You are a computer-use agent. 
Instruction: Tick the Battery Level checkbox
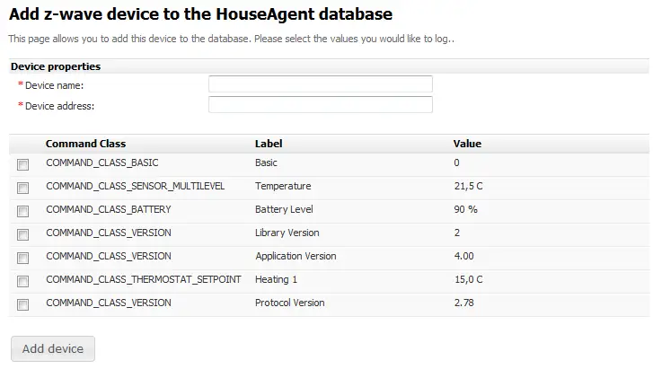(23, 211)
